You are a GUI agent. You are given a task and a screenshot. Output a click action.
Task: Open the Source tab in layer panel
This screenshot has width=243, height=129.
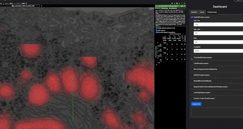(158, 8)
